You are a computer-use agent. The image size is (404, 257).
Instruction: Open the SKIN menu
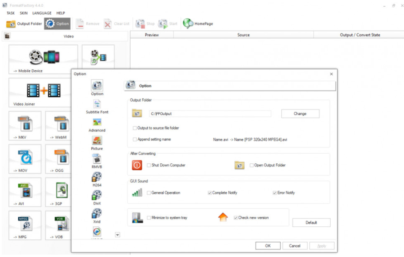point(24,13)
